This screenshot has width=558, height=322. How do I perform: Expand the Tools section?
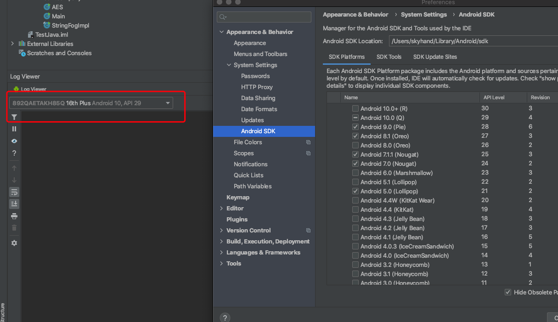click(221, 264)
